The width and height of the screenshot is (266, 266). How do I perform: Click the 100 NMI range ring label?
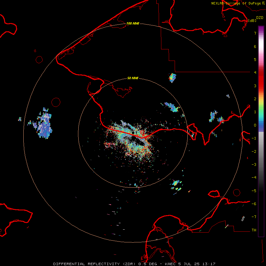pyautogui.click(x=133, y=23)
